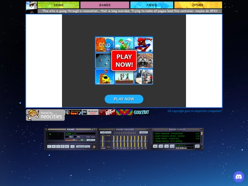
Task: Click the blue PLAY NOW button
Action: pos(124,99)
